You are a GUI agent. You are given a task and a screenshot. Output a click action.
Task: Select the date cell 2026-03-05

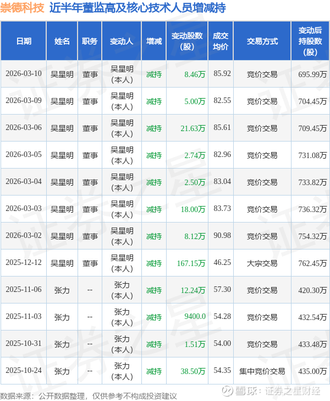[x=24, y=155]
